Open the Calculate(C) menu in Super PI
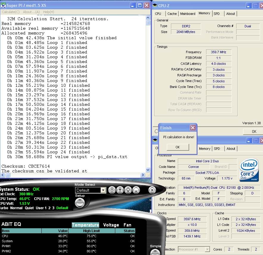The image size is (263, 255). (x=10, y=12)
